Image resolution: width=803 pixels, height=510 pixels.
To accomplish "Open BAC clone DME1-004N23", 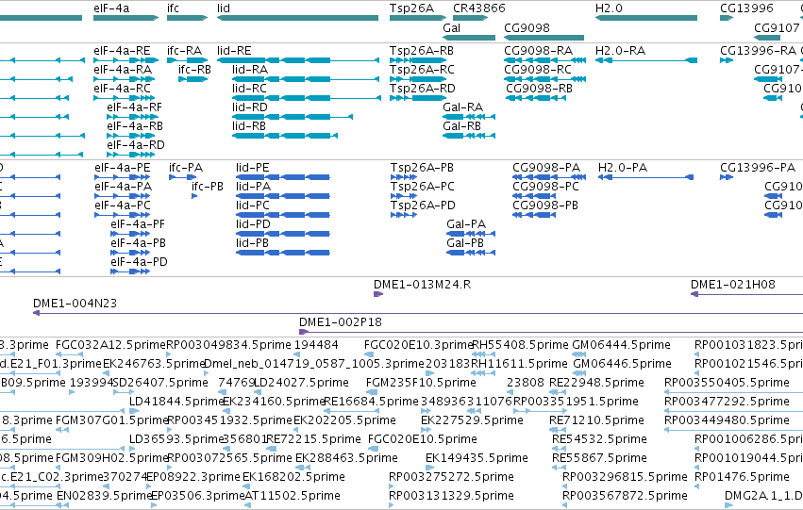I will pos(75,304).
